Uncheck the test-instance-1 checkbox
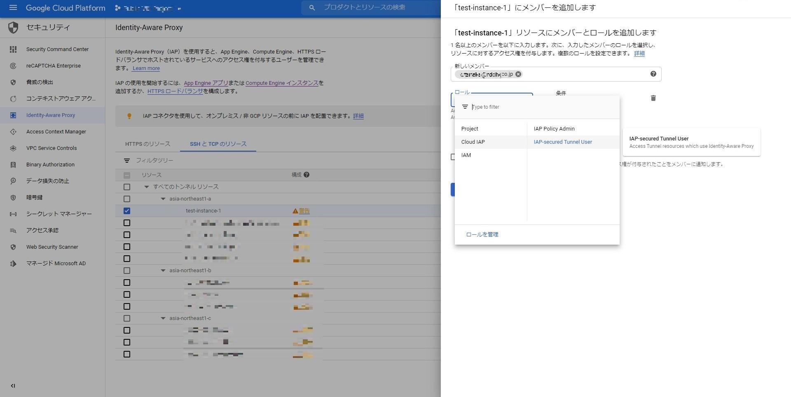 point(127,211)
